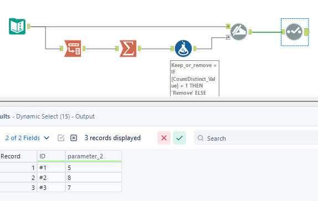The width and height of the screenshot is (318, 201).
Task: Select record number 1 row
Action: pyautogui.click(x=18, y=168)
